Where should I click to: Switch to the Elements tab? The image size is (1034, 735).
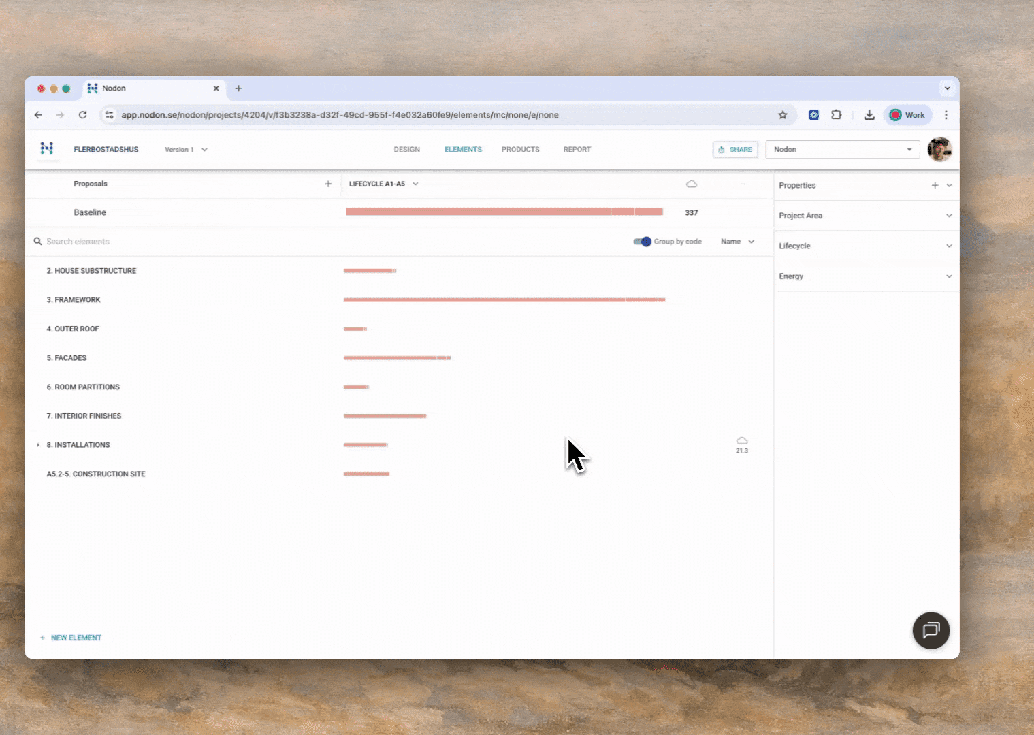(x=463, y=150)
